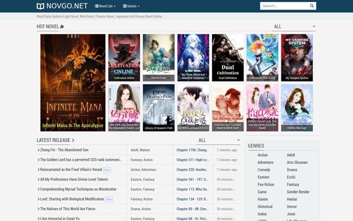Open Lord: Starting with Biological Modification
This screenshot has width=353, height=221.
[x=72, y=199]
